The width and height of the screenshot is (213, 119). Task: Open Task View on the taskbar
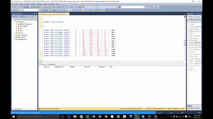[63, 117]
